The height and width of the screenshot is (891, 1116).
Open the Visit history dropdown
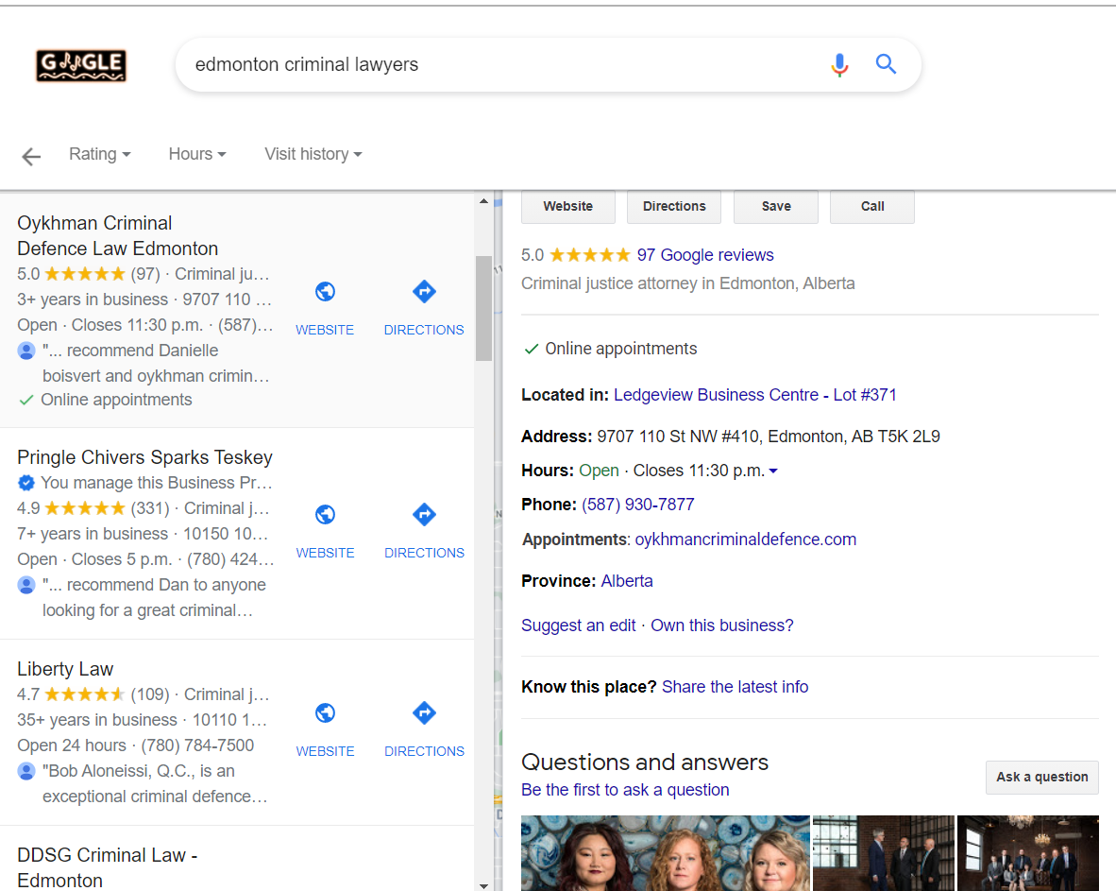pos(313,154)
